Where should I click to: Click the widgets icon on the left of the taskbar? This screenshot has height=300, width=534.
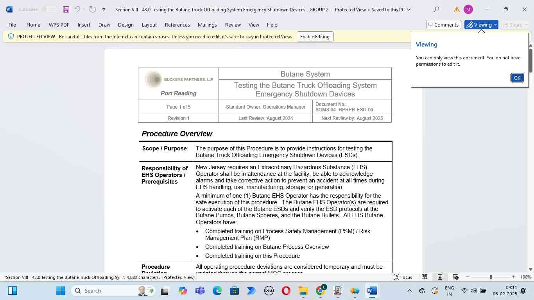13,291
